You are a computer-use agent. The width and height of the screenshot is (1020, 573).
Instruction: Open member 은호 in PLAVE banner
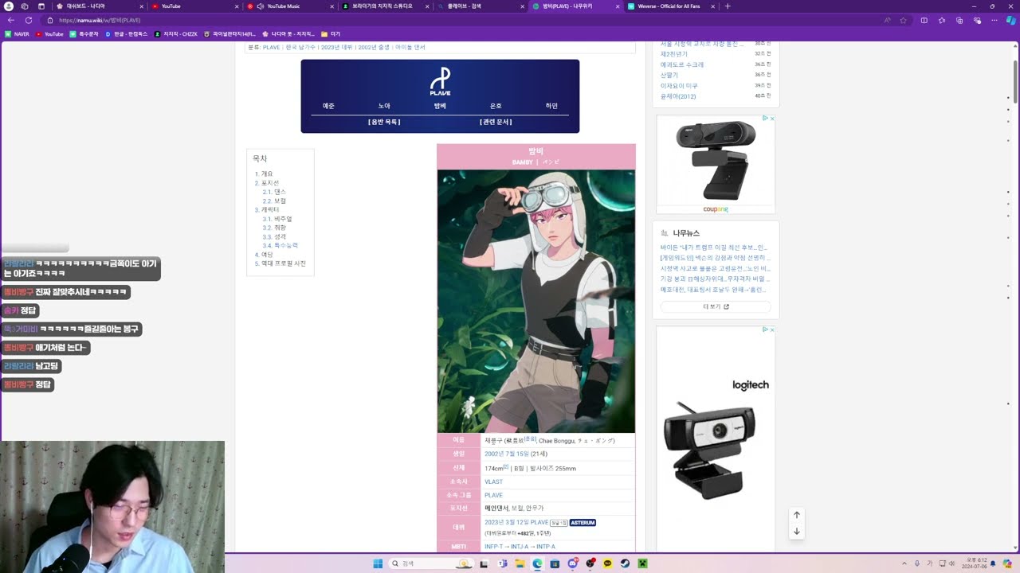pos(496,106)
